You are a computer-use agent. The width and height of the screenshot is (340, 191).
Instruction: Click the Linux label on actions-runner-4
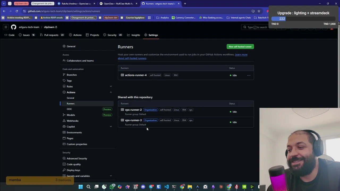(x=167, y=75)
